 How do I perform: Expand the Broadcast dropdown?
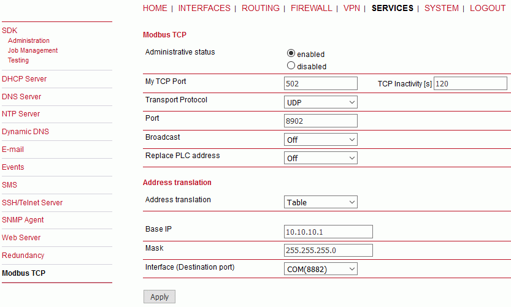coord(321,140)
